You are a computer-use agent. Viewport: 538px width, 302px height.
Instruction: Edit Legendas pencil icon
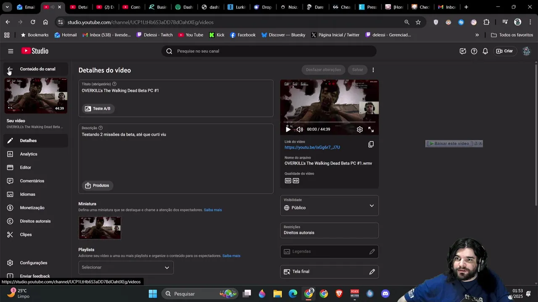coord(372,252)
